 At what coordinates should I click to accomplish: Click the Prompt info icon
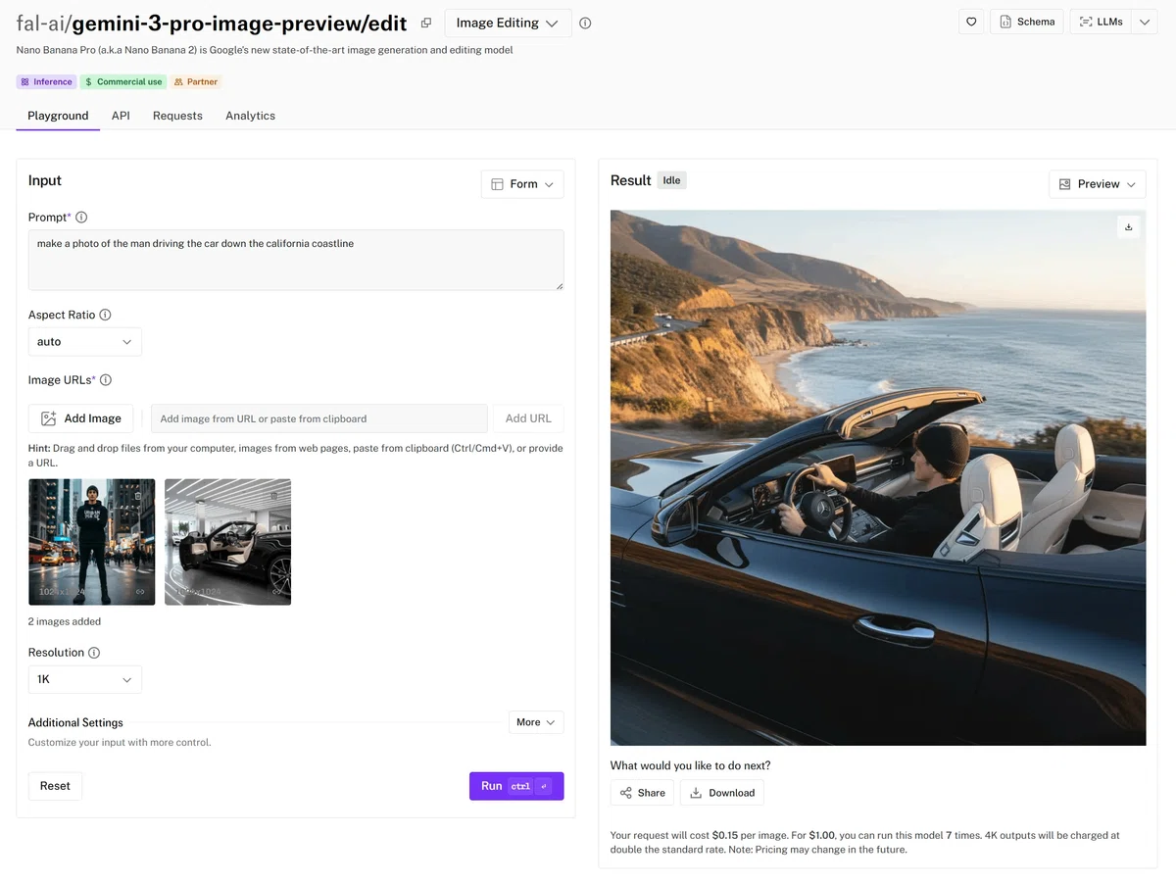[x=81, y=218]
